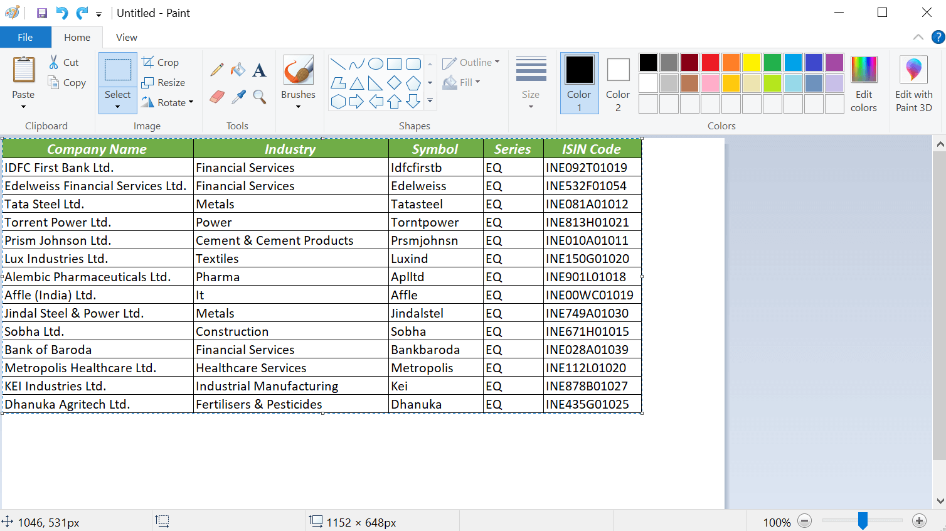The height and width of the screenshot is (531, 946).
Task: Collapse the ribbon with the chevron
Action: (918, 37)
